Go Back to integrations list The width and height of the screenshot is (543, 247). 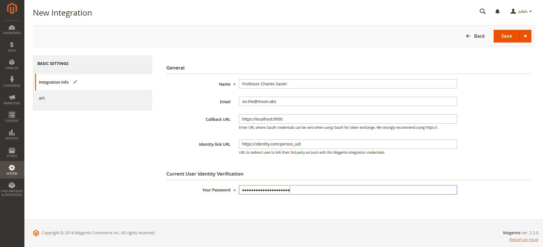tap(475, 36)
